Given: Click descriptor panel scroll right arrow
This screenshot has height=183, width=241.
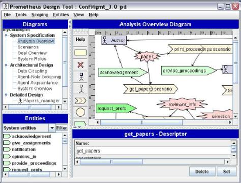Looking at the screenshot, I should pos(228,162).
